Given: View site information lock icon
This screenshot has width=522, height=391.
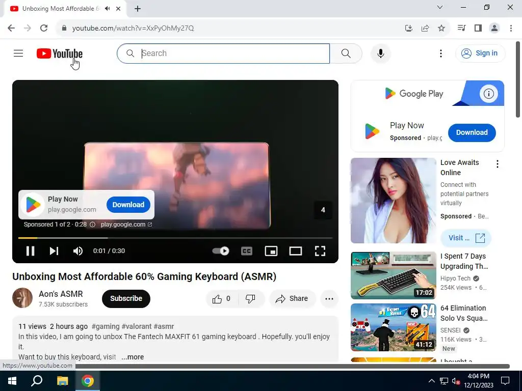Looking at the screenshot, I should (64, 28).
